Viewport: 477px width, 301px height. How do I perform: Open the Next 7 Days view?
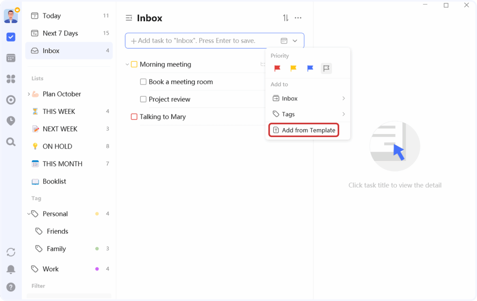point(60,33)
